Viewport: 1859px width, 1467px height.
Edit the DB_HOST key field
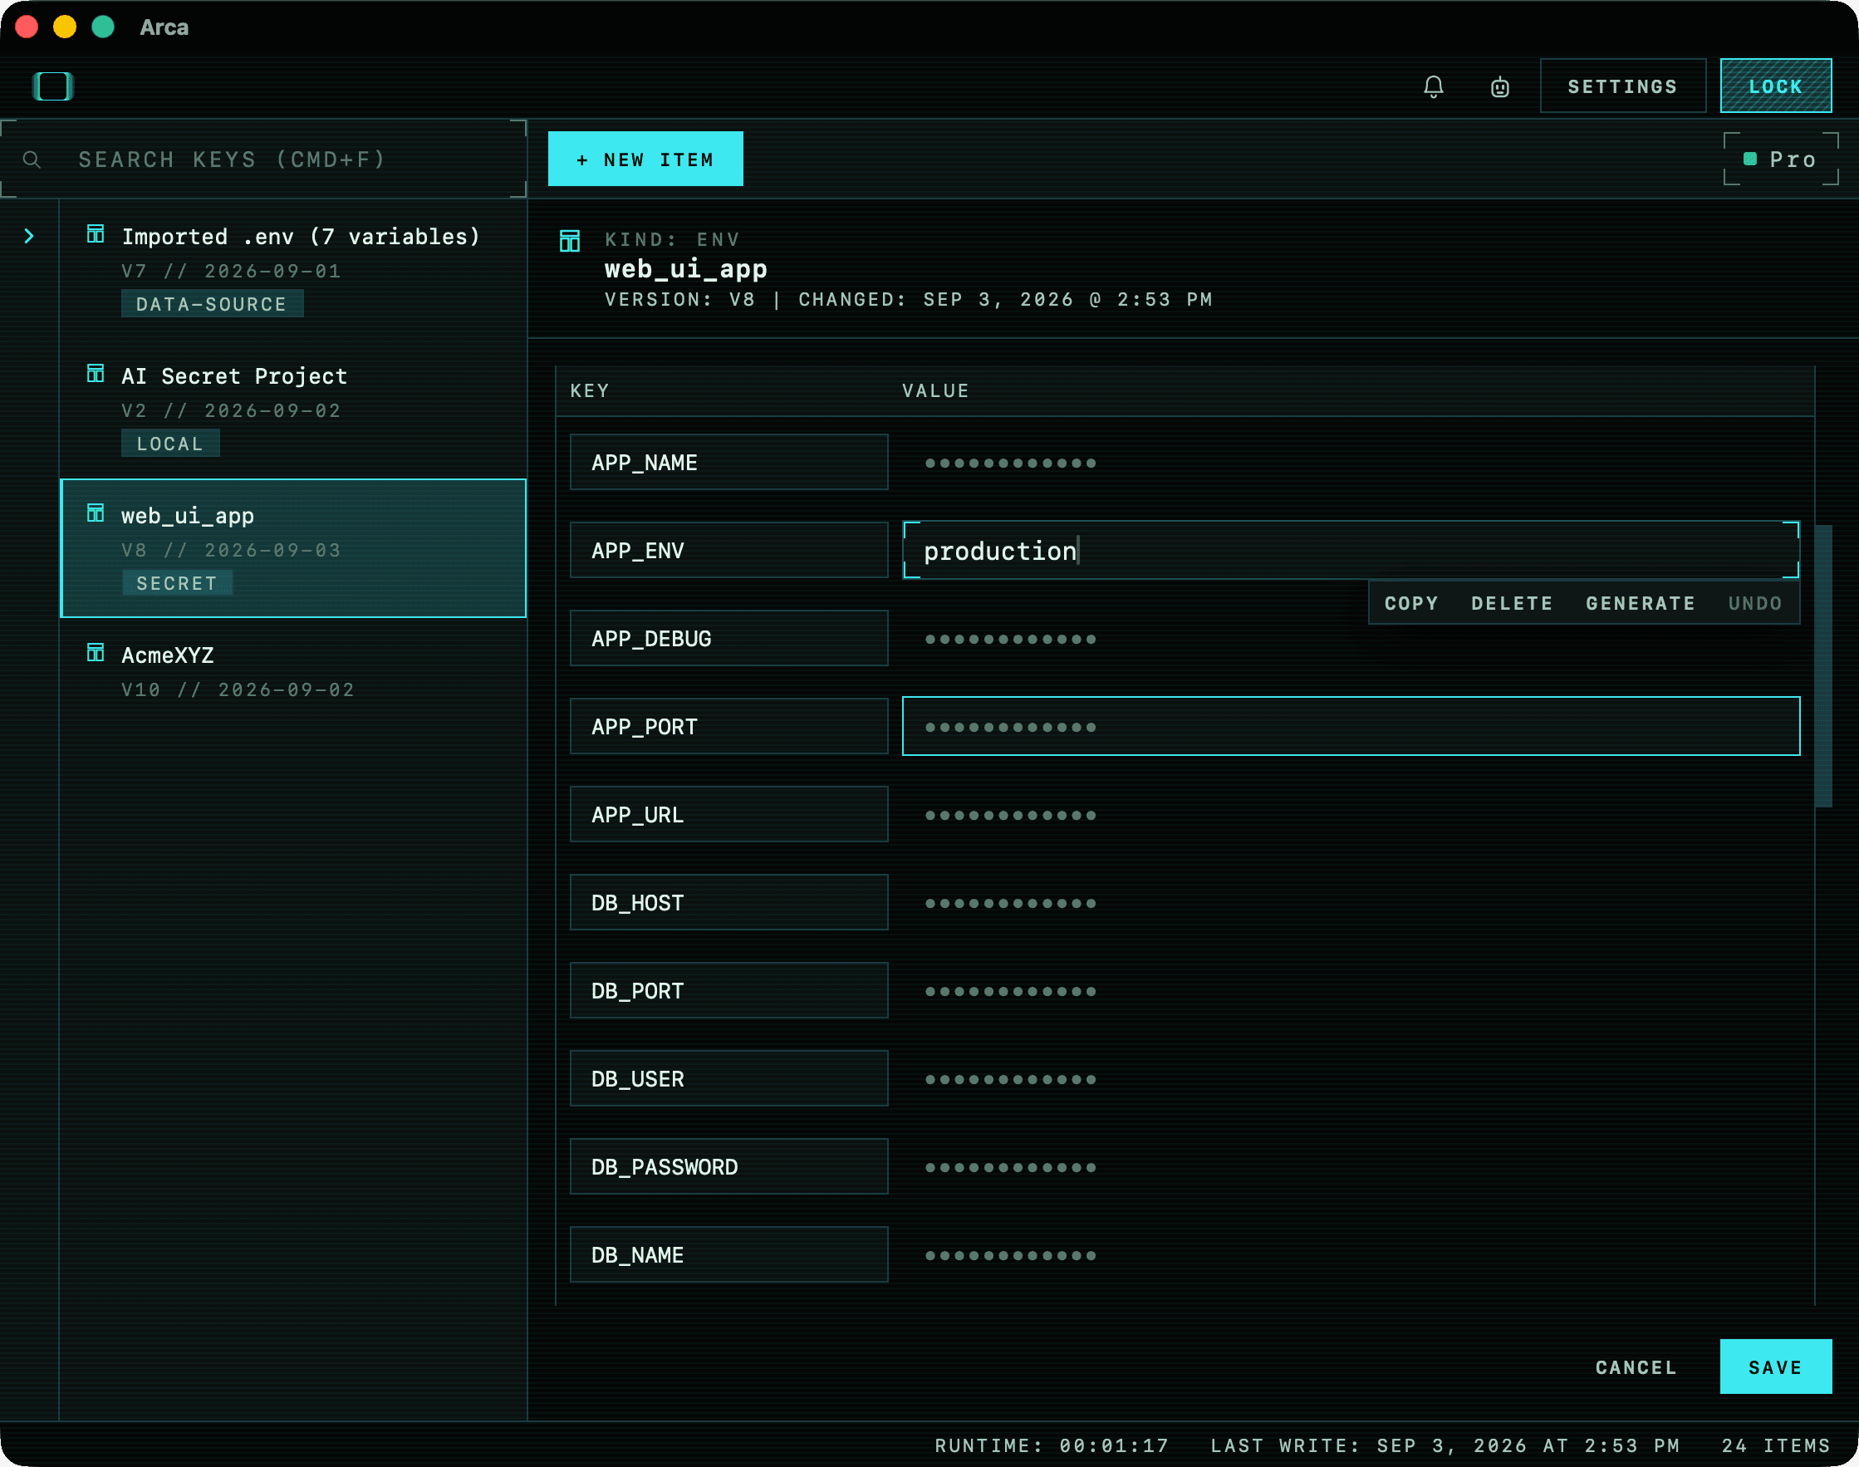[728, 902]
